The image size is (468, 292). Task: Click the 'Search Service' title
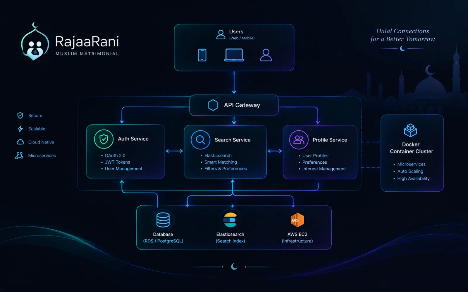[233, 140]
